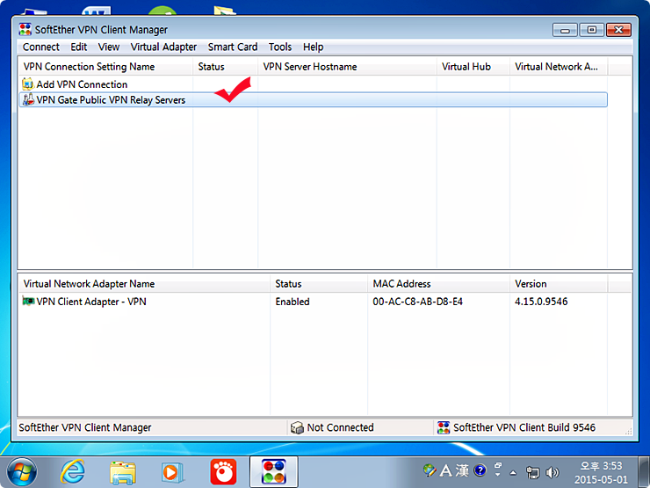Click the SoftEther build icon in status bar

pos(444,427)
